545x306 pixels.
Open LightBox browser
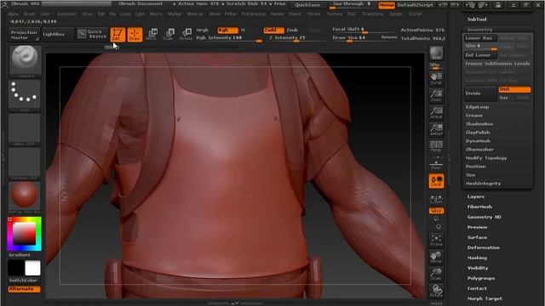click(58, 34)
